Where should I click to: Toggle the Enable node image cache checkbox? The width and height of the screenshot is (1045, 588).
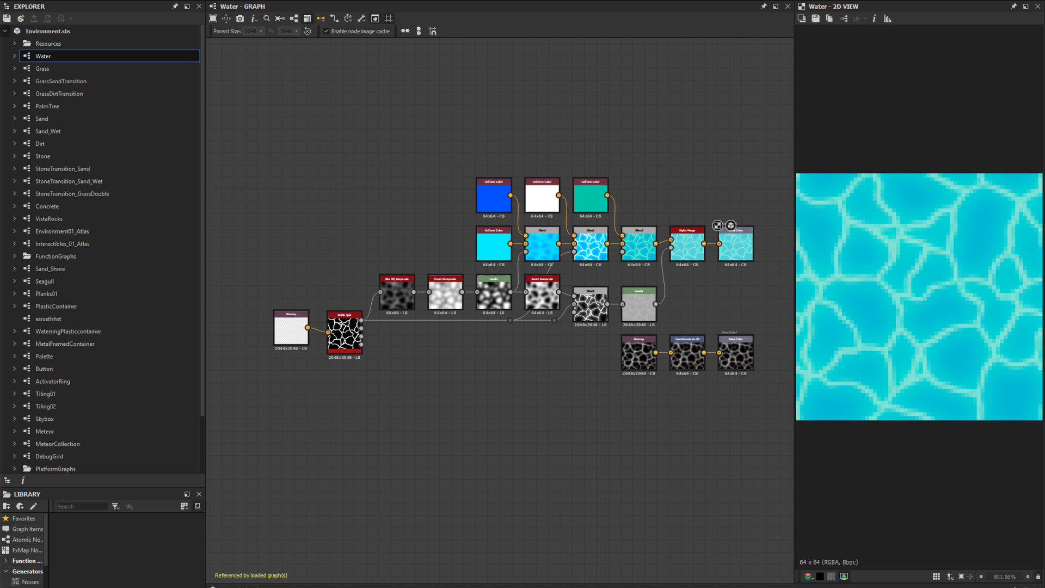(x=326, y=31)
